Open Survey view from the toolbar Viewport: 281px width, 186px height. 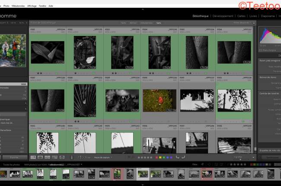[54, 157]
